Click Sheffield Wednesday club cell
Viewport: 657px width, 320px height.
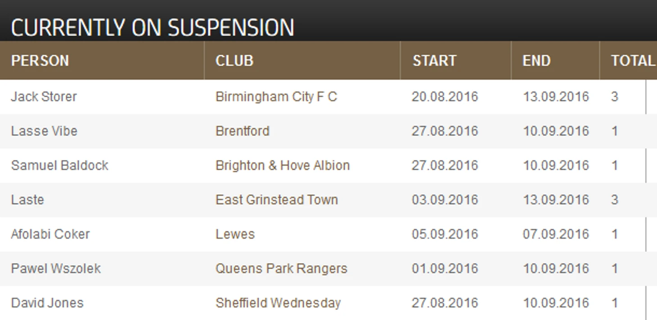[278, 303]
